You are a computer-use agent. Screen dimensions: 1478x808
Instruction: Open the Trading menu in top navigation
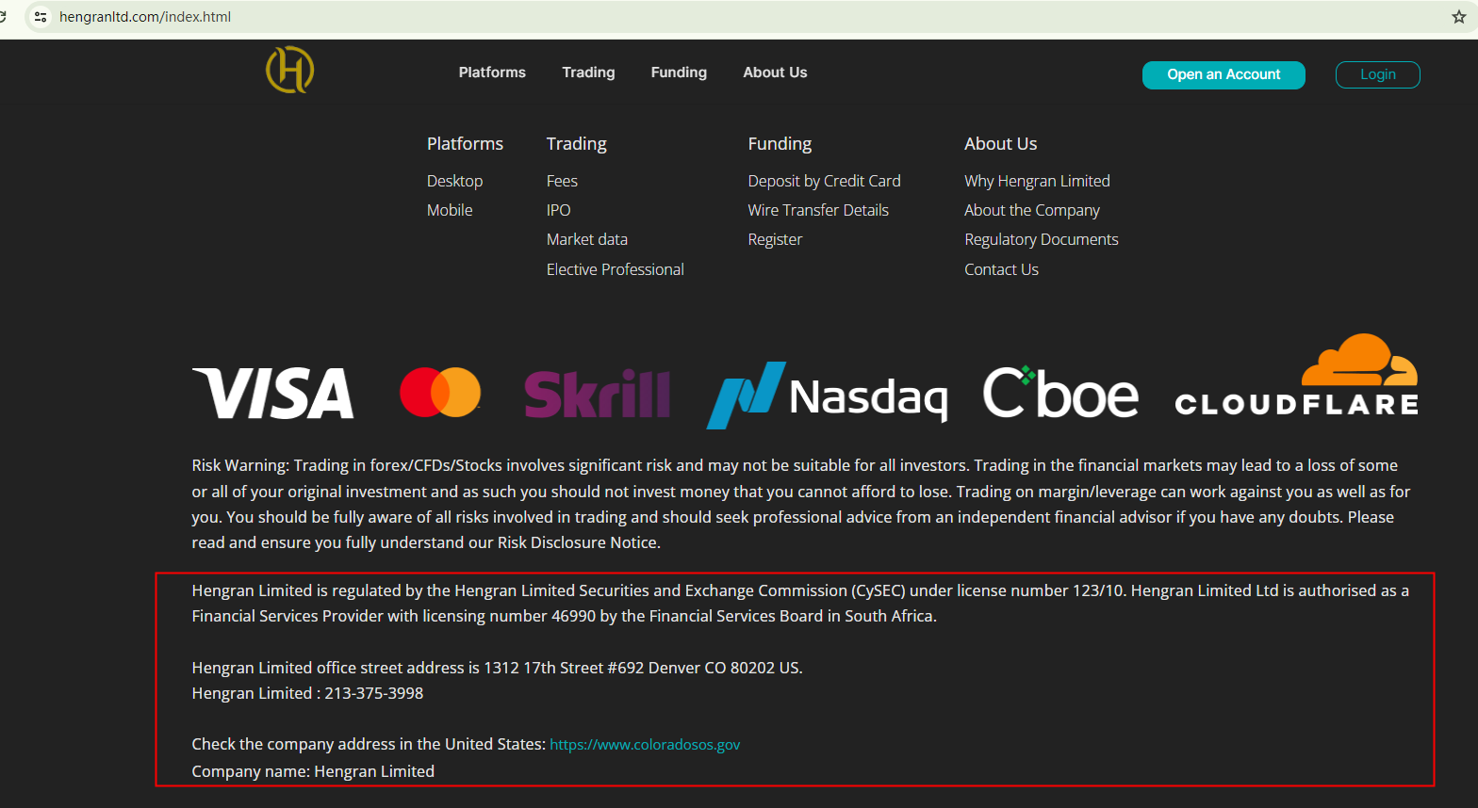pyautogui.click(x=588, y=73)
